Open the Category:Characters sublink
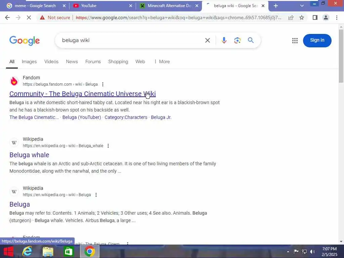 tap(126, 117)
